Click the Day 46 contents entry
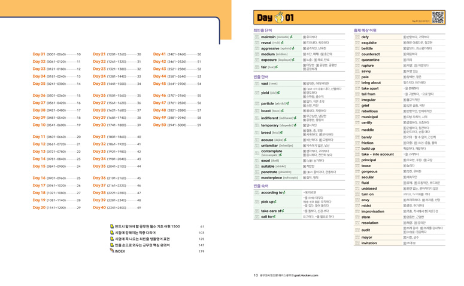This screenshot has height=286, width=464. 177,96
